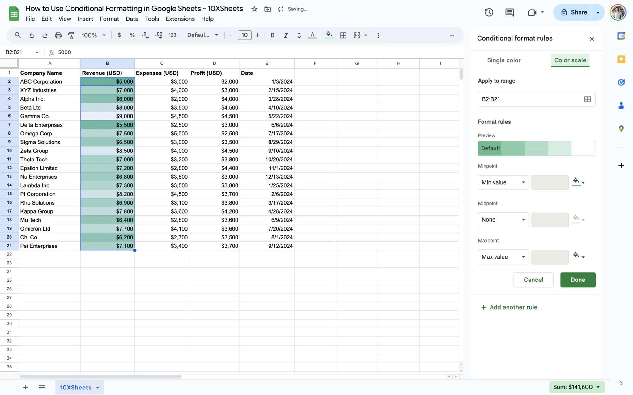Open the name box dropdown arrow

37,52
